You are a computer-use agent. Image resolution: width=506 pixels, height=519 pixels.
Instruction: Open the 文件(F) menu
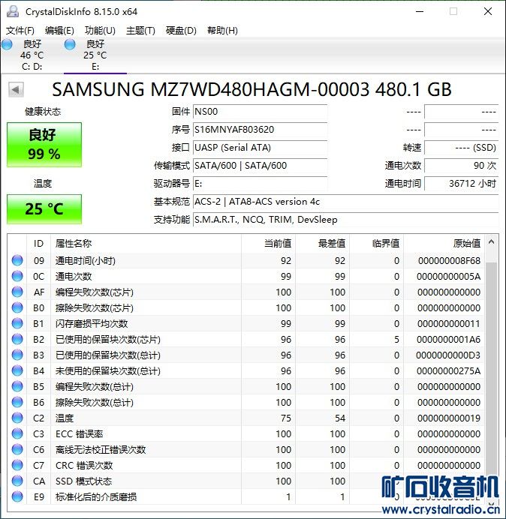[x=20, y=31]
